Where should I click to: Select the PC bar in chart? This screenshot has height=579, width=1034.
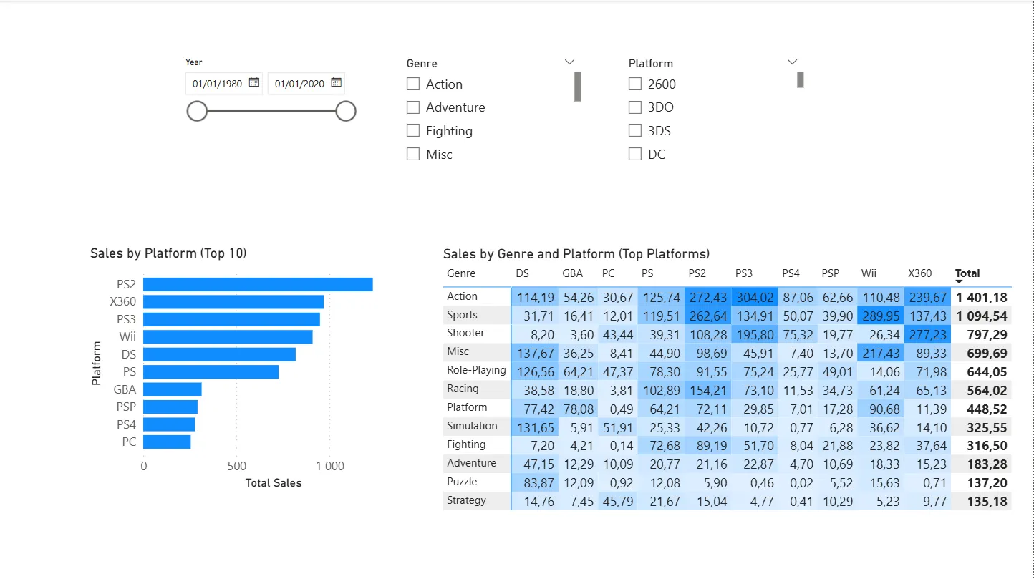coord(168,442)
